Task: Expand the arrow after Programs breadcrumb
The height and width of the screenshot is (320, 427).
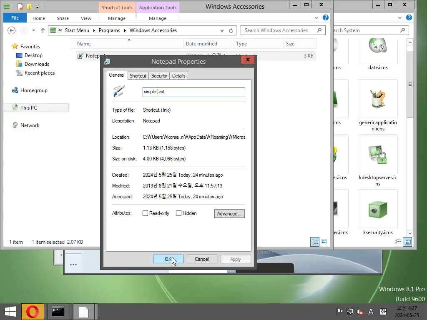Action: 125,30
